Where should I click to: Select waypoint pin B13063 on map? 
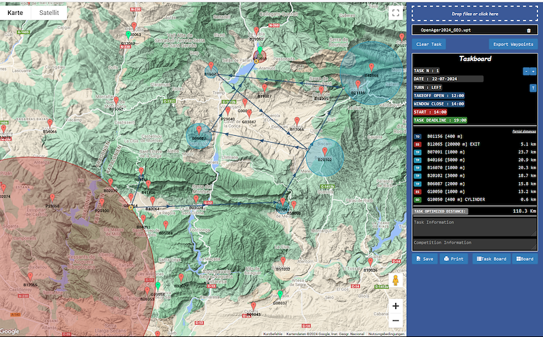134,26
